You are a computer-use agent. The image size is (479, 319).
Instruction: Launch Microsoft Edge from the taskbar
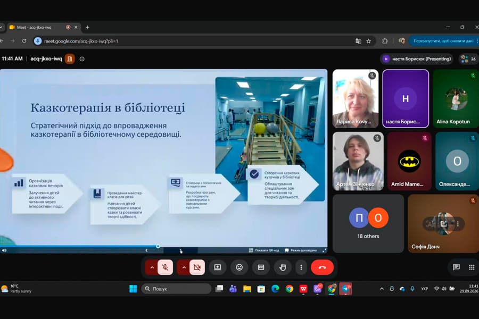[x=275, y=289]
